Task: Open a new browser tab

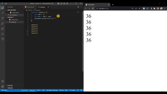Action: (113, 5)
